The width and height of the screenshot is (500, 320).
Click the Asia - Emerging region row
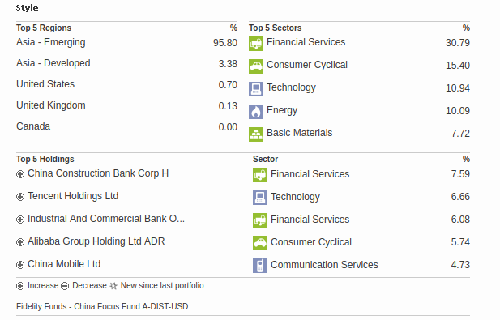click(x=126, y=42)
